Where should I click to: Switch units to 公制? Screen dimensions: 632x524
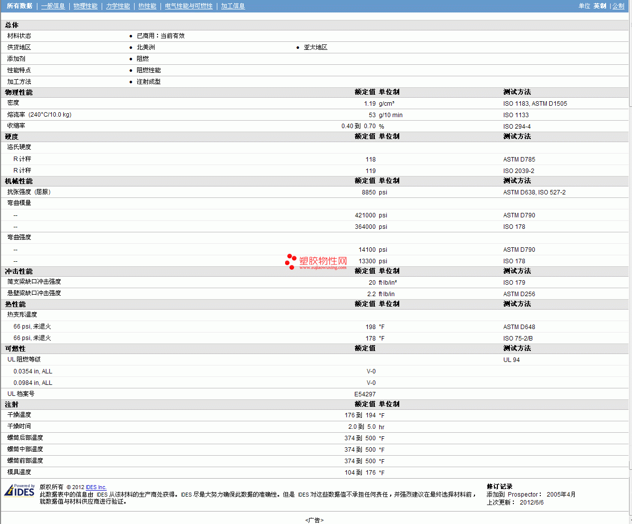[618, 6]
